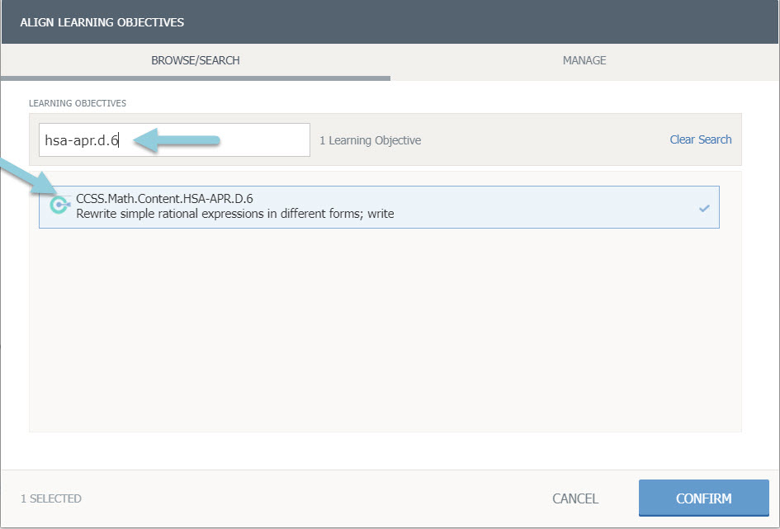Image resolution: width=780 pixels, height=529 pixels.
Task: Click the empty footer area left of Cancel
Action: pyautogui.click(x=314, y=498)
